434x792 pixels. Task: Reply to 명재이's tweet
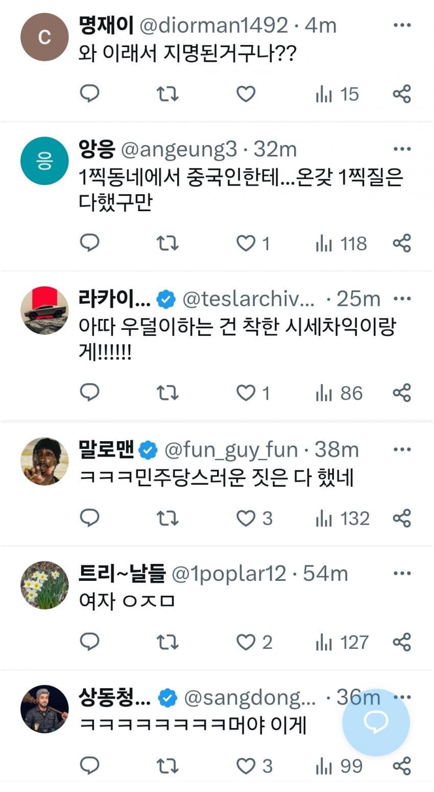[x=90, y=94]
